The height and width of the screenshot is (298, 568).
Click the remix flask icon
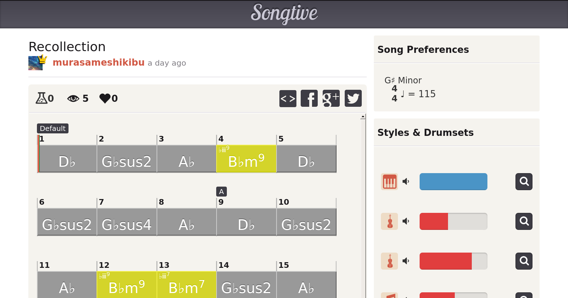[42, 98]
